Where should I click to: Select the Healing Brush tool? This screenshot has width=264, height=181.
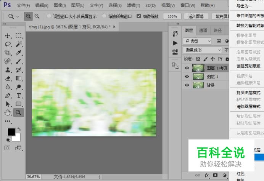point(8,61)
